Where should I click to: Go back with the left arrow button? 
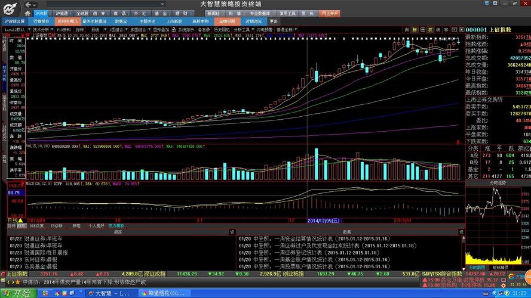[x=28, y=5]
